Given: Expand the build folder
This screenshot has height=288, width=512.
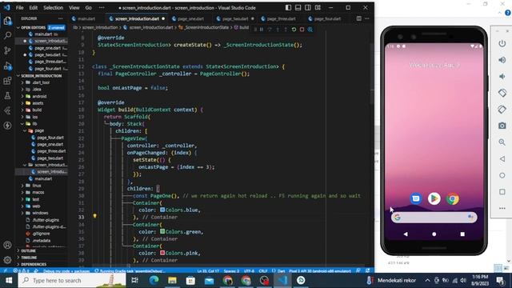Looking at the screenshot, I should tap(37, 110).
